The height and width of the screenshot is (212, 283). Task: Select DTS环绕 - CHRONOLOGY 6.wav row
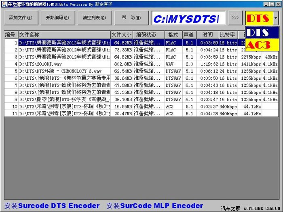click(64, 71)
